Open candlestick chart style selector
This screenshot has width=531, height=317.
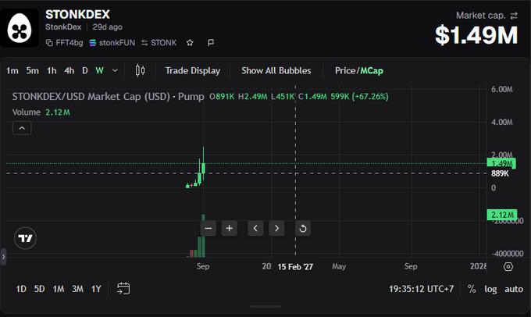[x=141, y=70]
